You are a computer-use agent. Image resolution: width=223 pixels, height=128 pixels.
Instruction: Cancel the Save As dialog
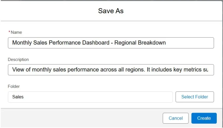pyautogui.click(x=175, y=118)
